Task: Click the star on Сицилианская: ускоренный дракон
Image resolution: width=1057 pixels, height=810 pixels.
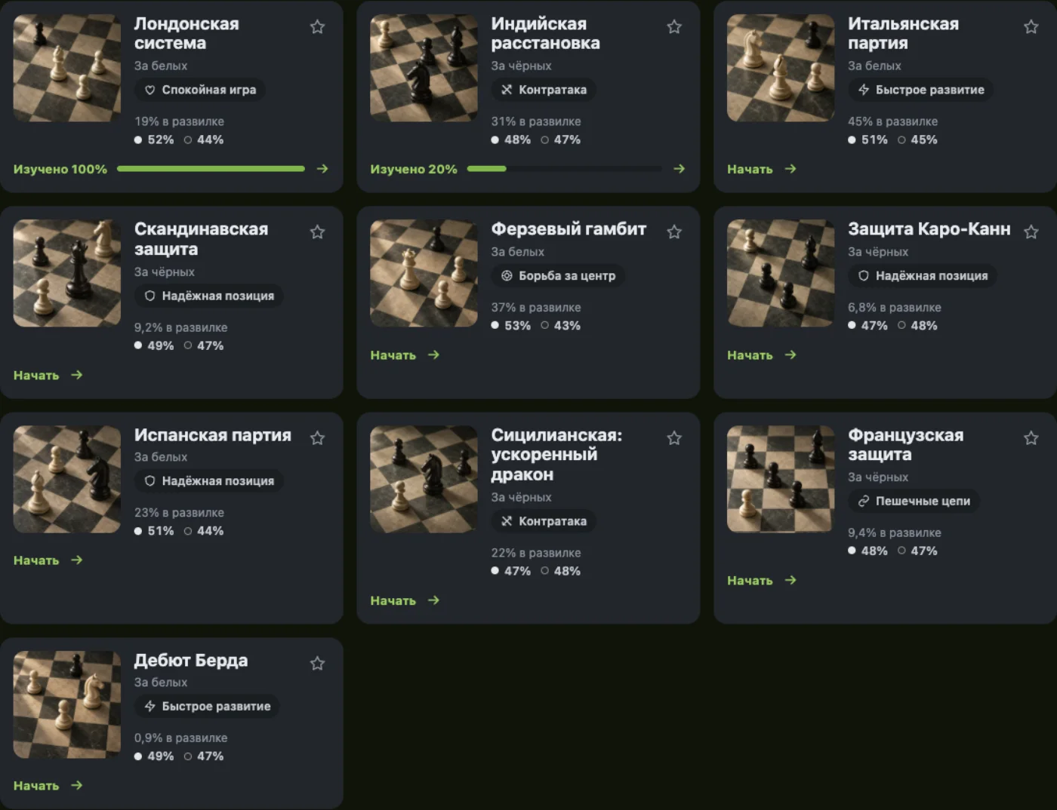Action: 674,438
